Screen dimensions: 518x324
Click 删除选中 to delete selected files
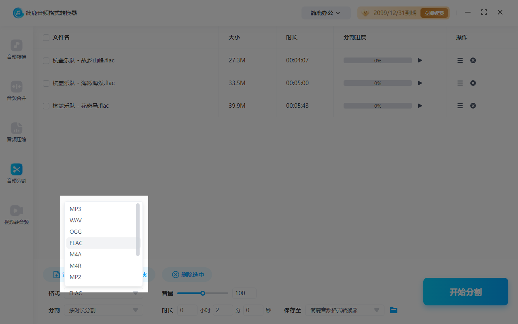pyautogui.click(x=187, y=274)
